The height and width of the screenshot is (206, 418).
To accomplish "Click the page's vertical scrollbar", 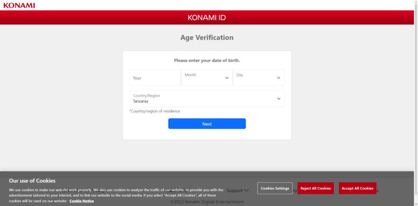I will click(416, 103).
